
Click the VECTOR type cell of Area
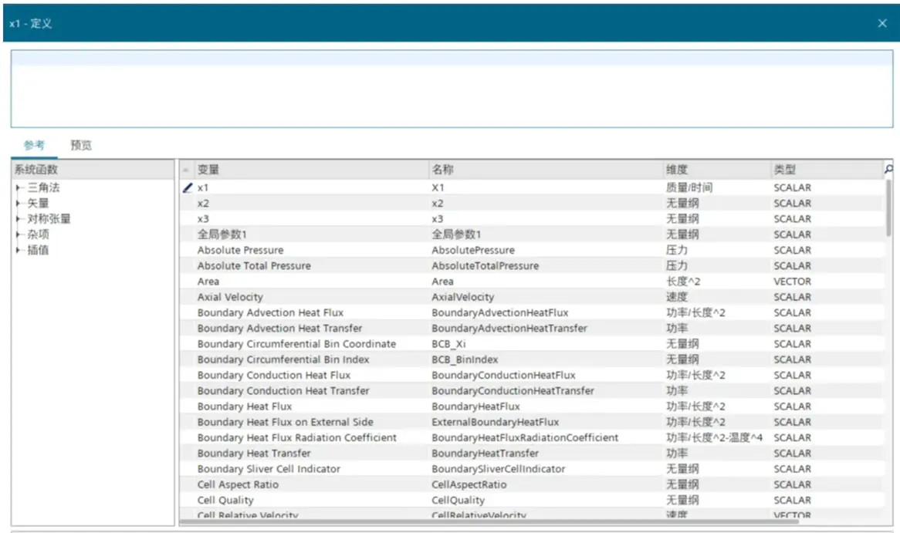pyautogui.click(x=792, y=281)
